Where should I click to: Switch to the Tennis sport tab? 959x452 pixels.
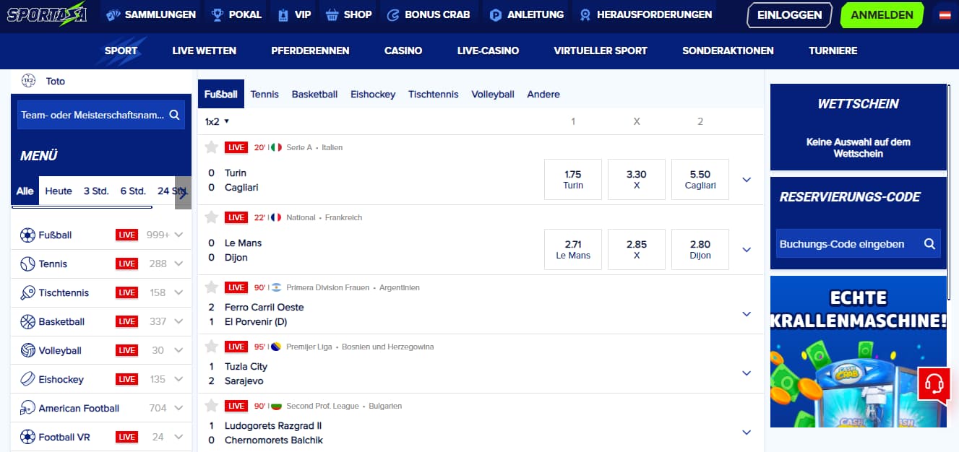tap(265, 95)
